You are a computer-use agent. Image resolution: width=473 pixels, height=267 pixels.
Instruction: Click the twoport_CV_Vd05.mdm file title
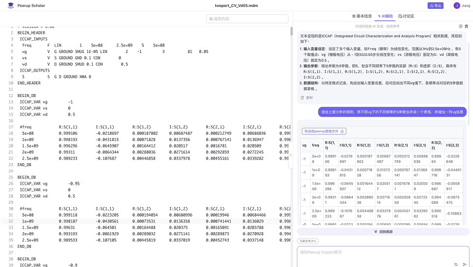(236, 5)
